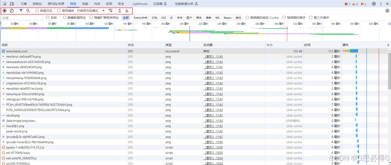Open initiator link of newfanyi-da0cea8f7e.png

pos(213,57)
